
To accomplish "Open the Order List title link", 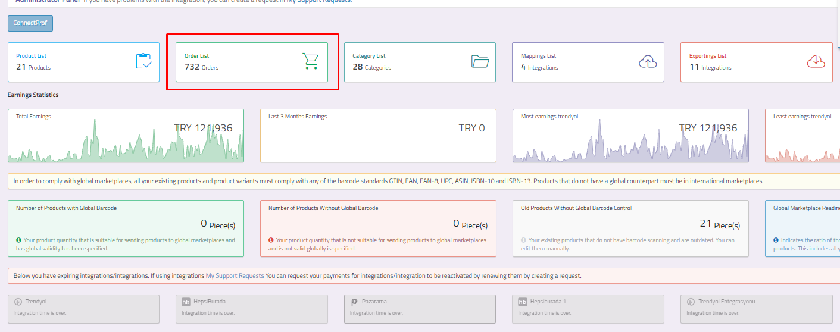I will [196, 56].
